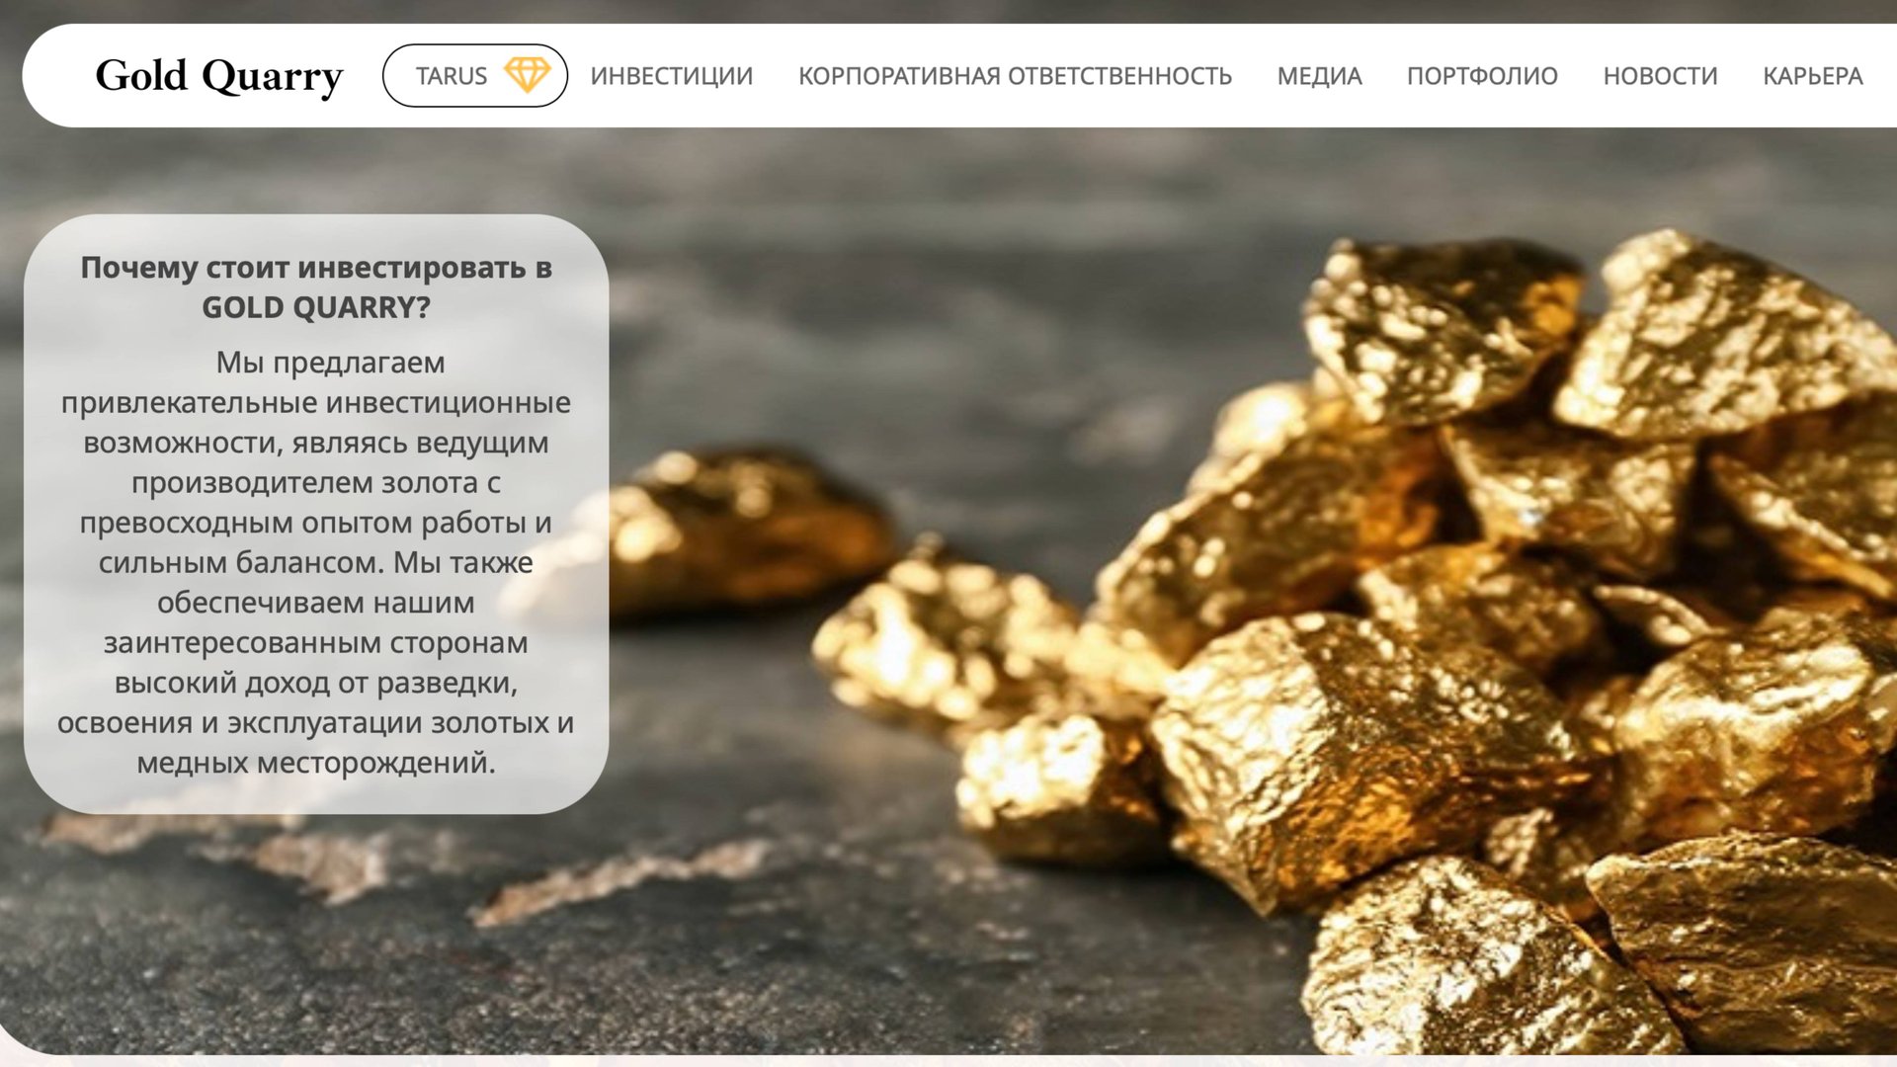The width and height of the screenshot is (1897, 1067).
Task: Click text line 'Мы предлагаем'
Action: [331, 363]
